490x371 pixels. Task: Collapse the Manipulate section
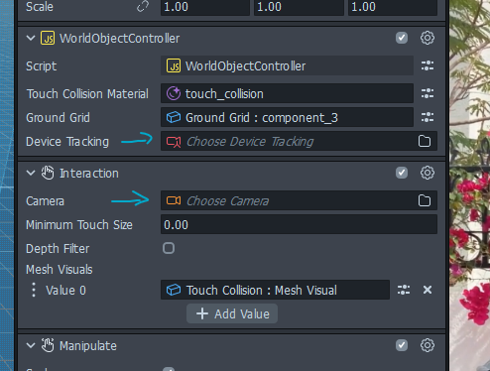pyautogui.click(x=31, y=345)
